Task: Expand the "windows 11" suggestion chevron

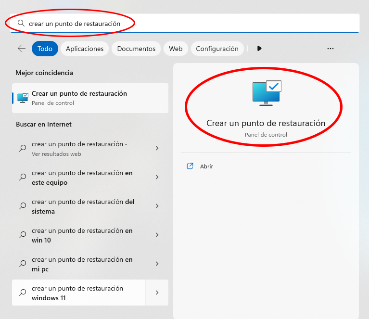Action: click(157, 293)
